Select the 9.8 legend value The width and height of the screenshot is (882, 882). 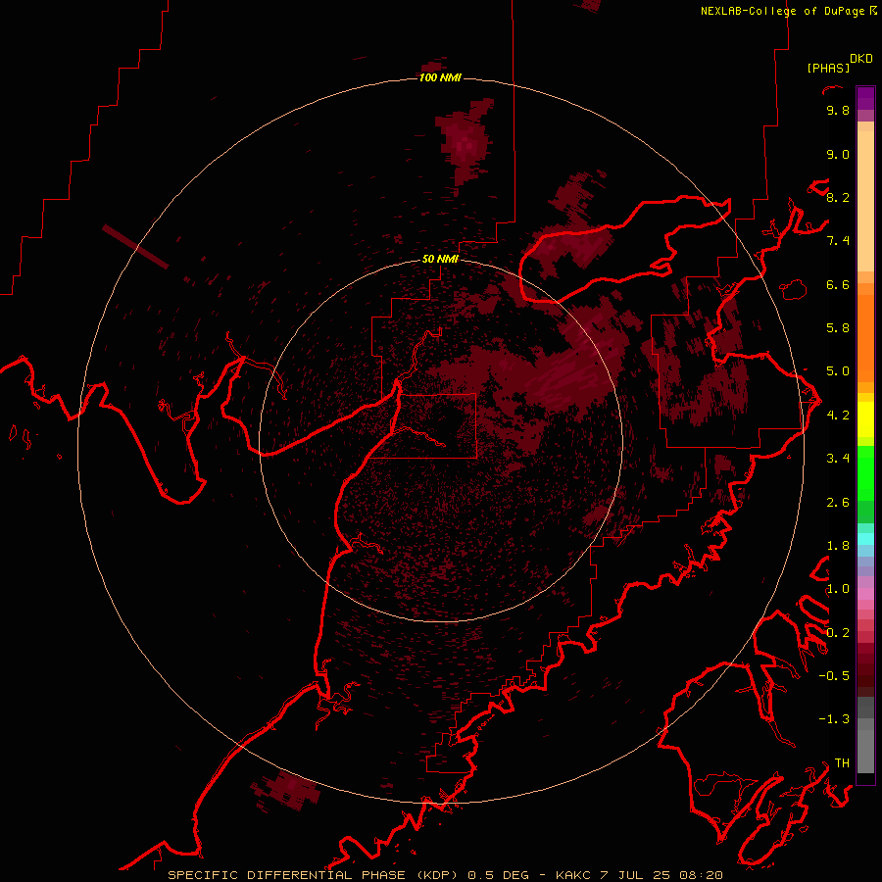(838, 110)
